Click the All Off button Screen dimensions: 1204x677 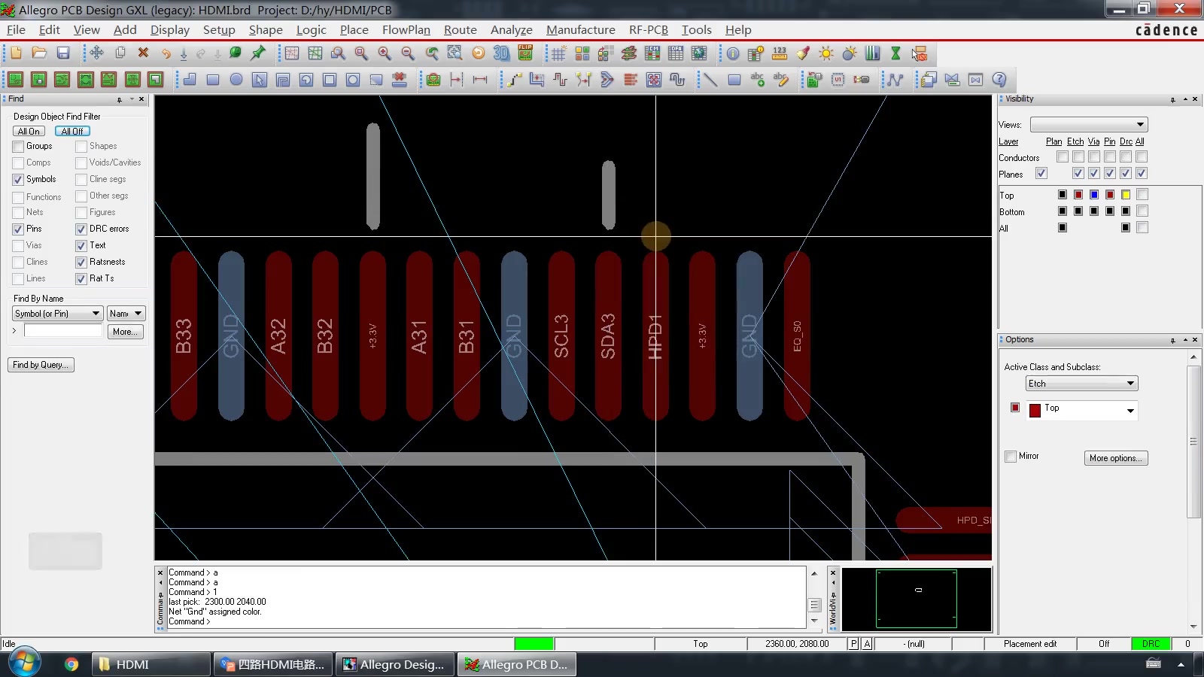[x=72, y=131]
